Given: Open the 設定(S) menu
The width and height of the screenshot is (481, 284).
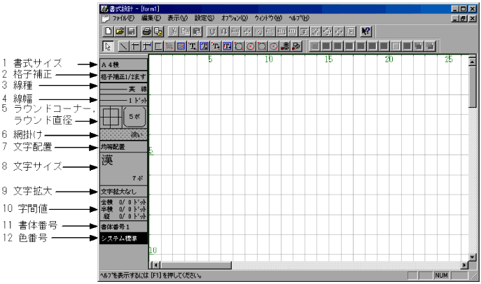Looking at the screenshot, I should tap(204, 18).
